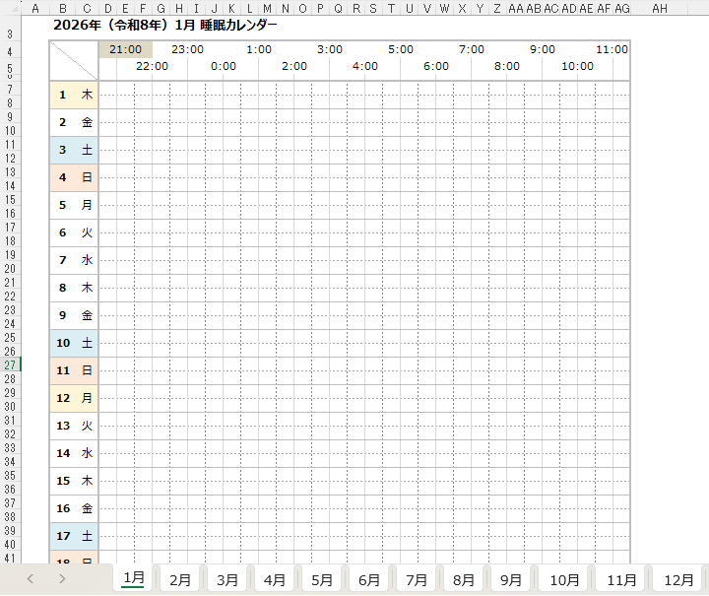709x596 pixels.
Task: Select the shaded 21:00 time cell
Action: coord(125,49)
